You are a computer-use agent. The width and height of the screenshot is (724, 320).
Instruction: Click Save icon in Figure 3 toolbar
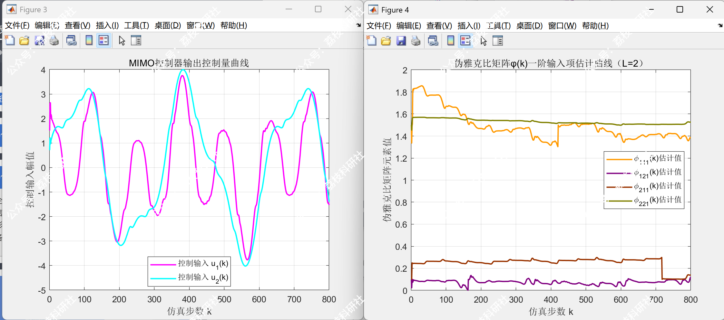39,41
